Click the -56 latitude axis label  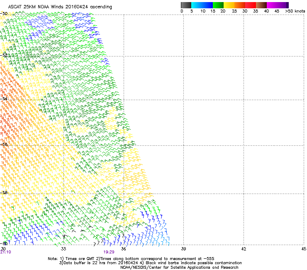click(x=4, y=144)
